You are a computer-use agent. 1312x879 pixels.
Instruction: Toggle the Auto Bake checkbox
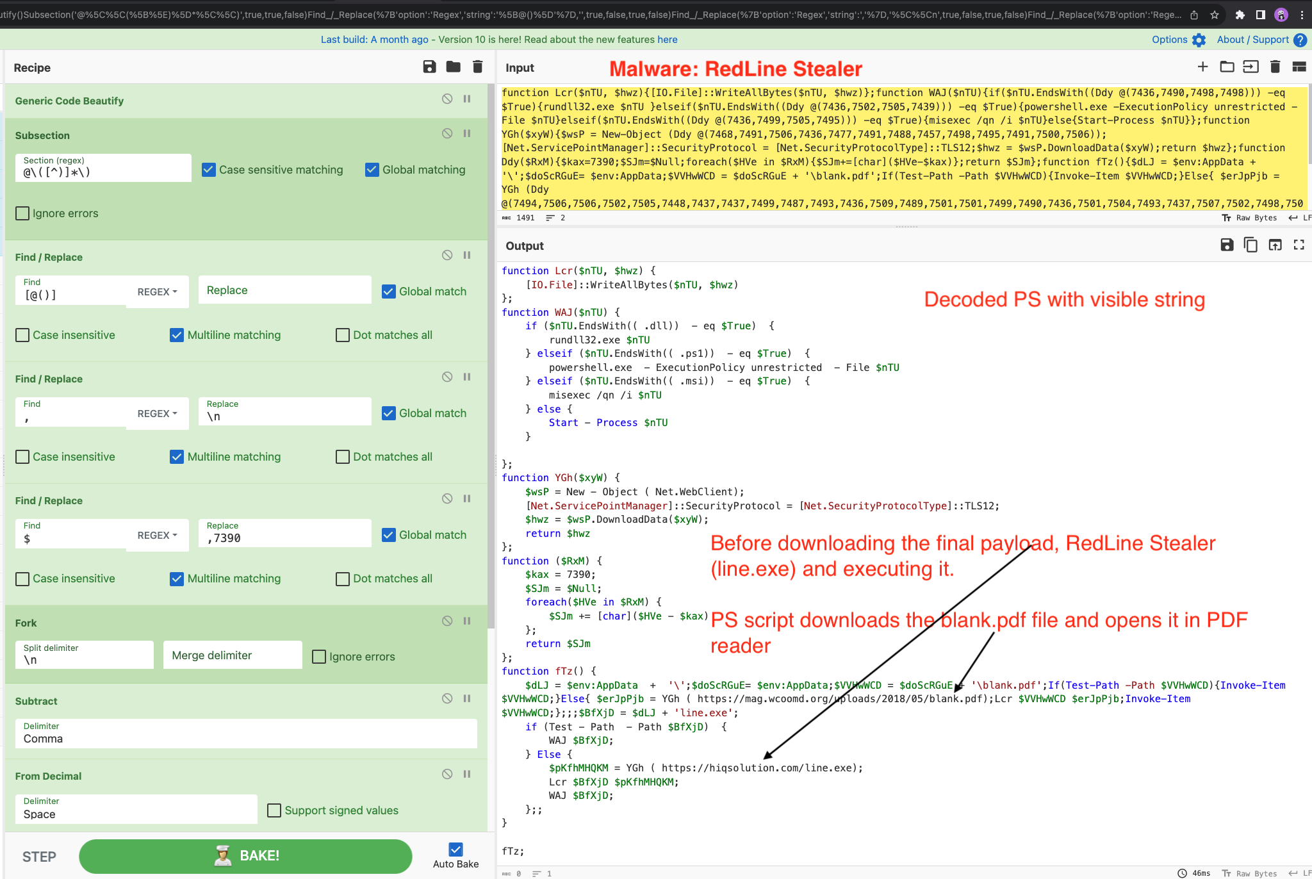455,850
